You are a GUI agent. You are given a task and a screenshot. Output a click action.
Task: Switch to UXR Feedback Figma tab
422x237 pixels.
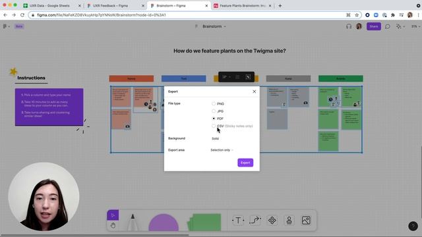[110, 5]
